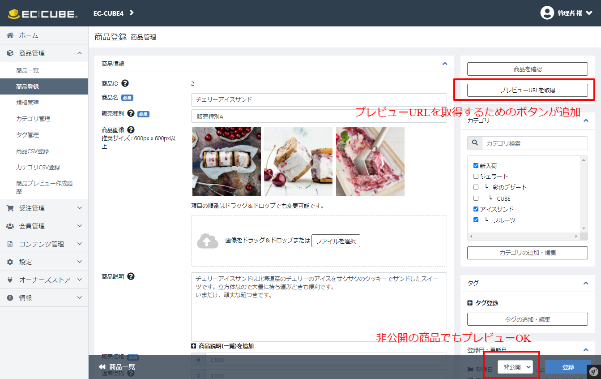601x379 pixels.
Task: Click the help icon next to 商品画像
Action: pyautogui.click(x=131, y=130)
